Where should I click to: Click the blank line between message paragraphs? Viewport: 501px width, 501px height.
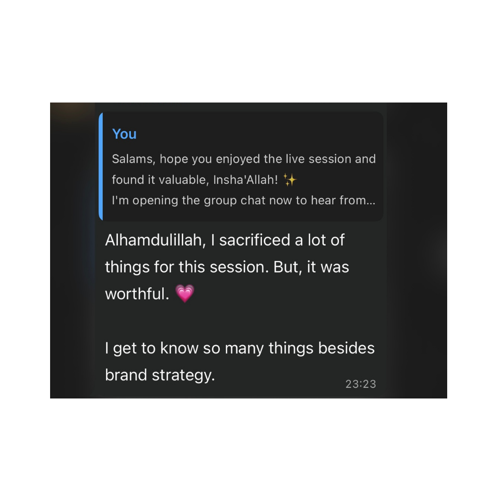coord(240,321)
